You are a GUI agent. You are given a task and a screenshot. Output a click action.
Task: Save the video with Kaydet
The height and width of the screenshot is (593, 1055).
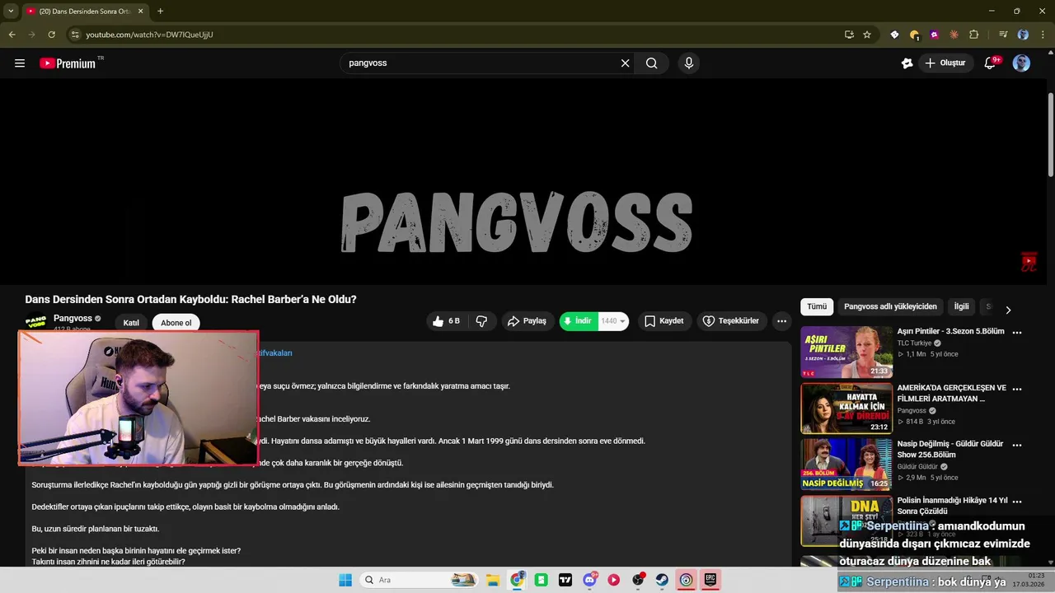[664, 321]
